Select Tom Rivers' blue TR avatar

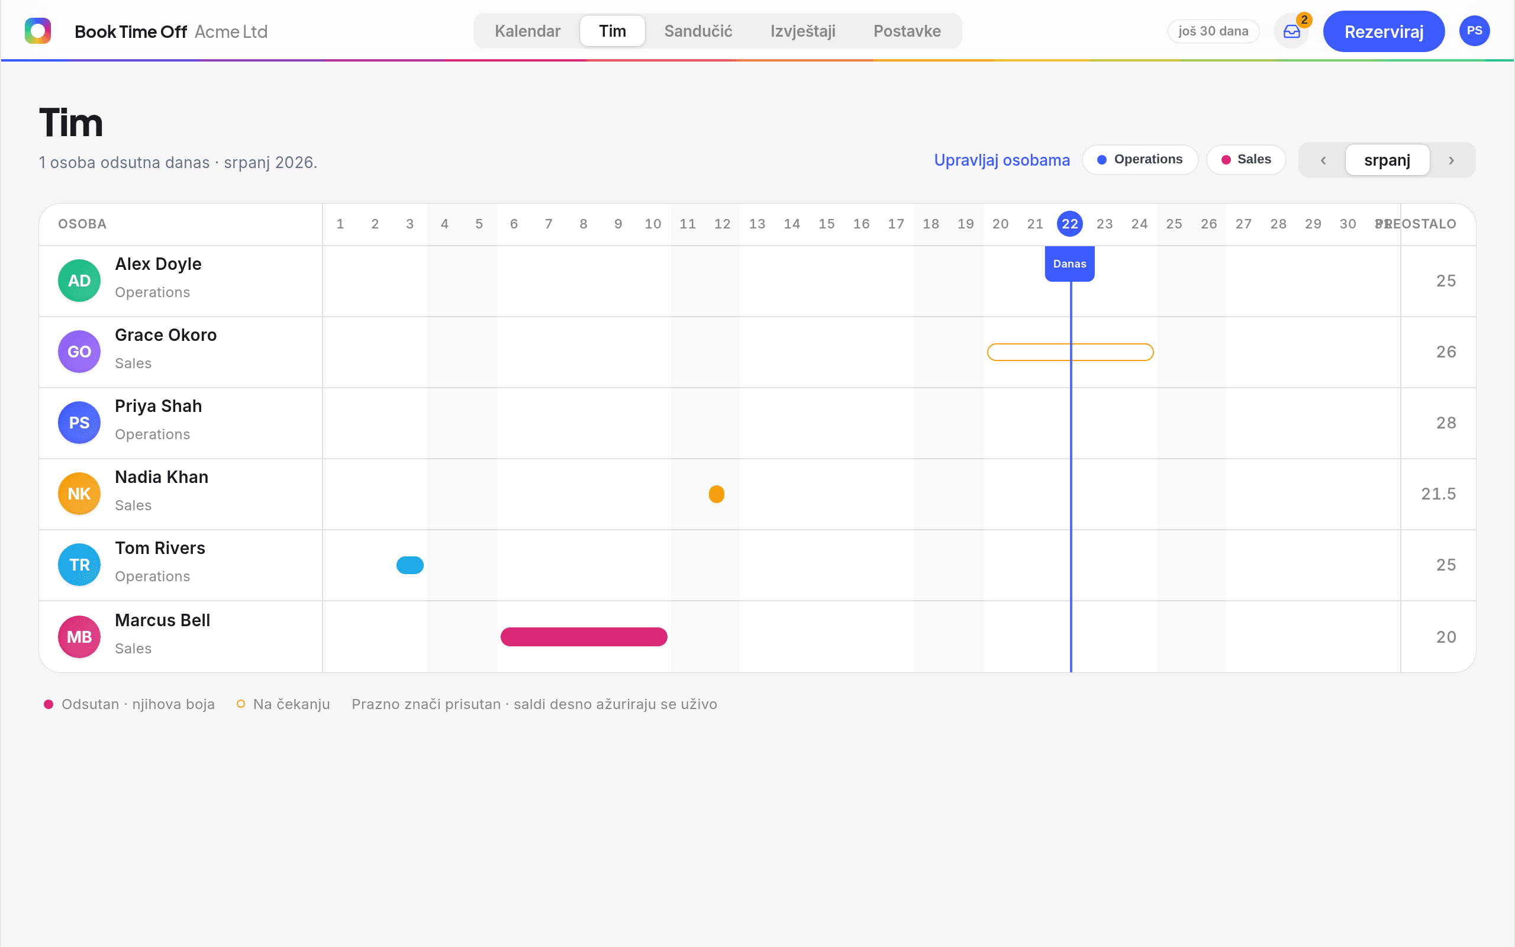point(79,565)
